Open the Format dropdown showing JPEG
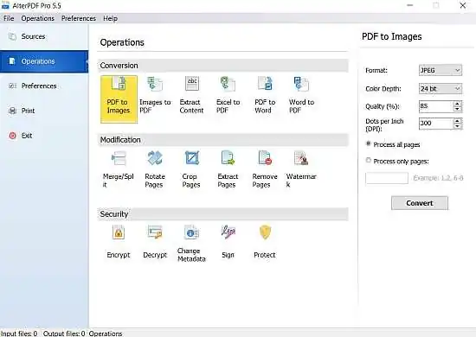The image size is (476, 337). (441, 70)
